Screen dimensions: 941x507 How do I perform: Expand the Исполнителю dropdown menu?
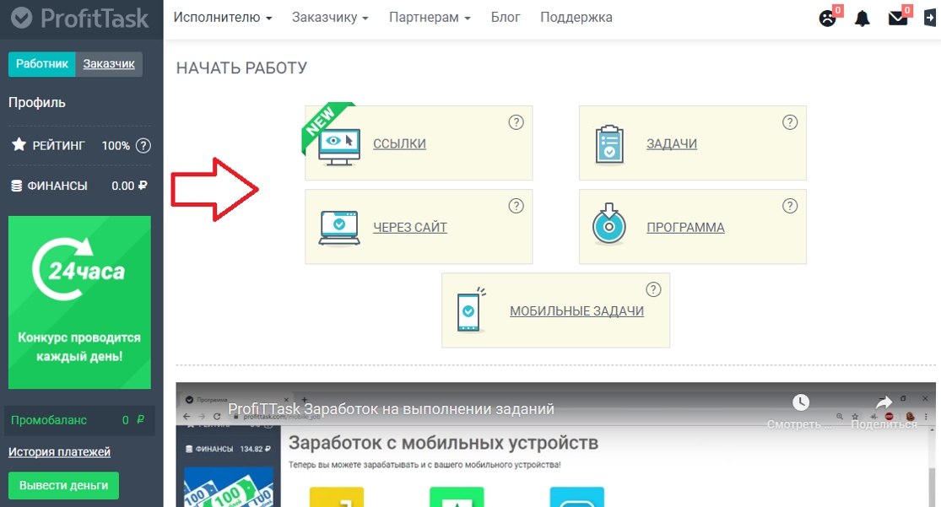tap(223, 18)
